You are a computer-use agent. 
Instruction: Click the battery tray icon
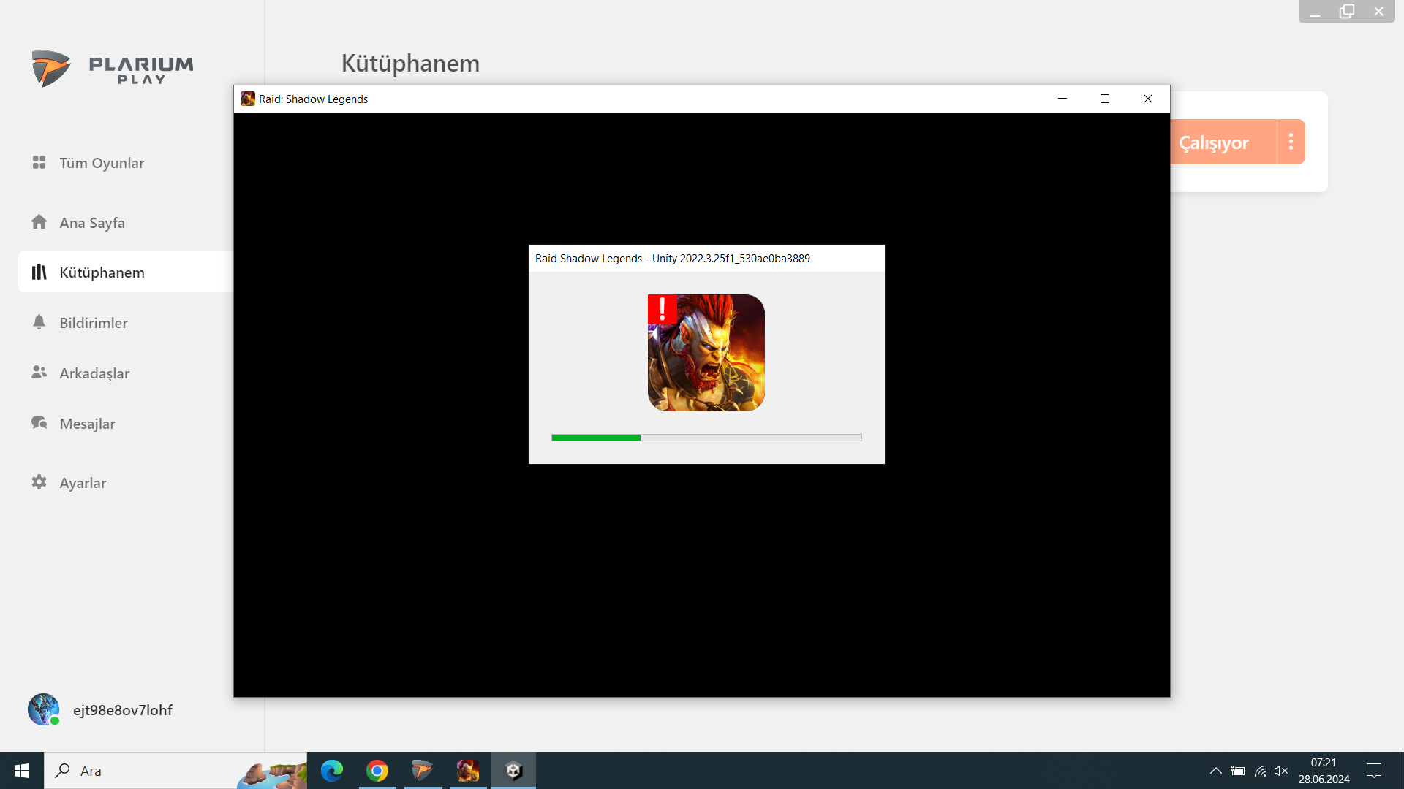[x=1238, y=771]
